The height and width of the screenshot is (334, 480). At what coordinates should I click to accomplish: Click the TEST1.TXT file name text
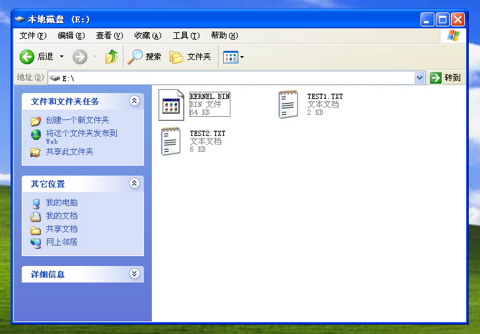click(x=325, y=96)
